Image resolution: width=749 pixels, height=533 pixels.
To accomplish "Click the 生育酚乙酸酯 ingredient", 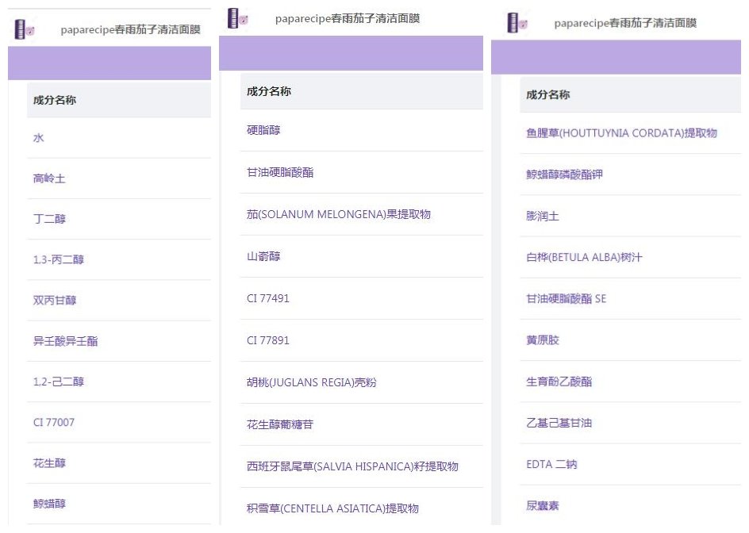I will [x=559, y=382].
